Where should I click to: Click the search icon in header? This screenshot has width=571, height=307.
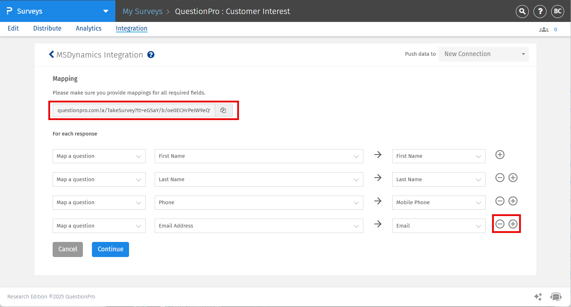(522, 12)
